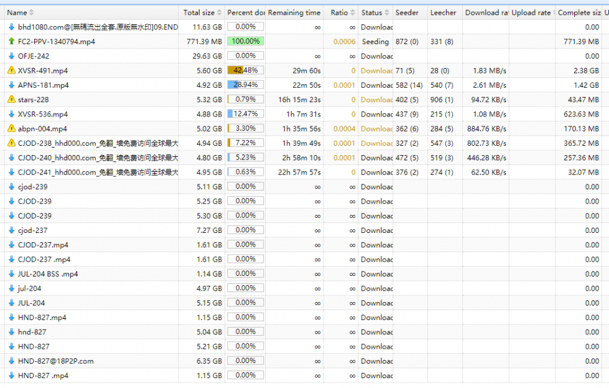Click the 623.63 MB complete size value
The width and height of the screenshot is (609, 388).
[581, 115]
